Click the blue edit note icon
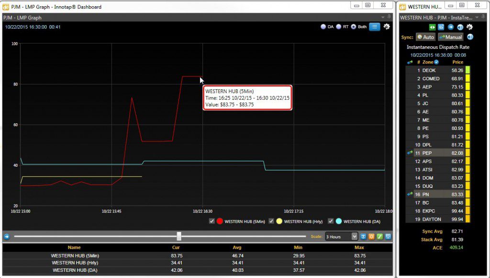The image size is (490, 278). point(441,27)
